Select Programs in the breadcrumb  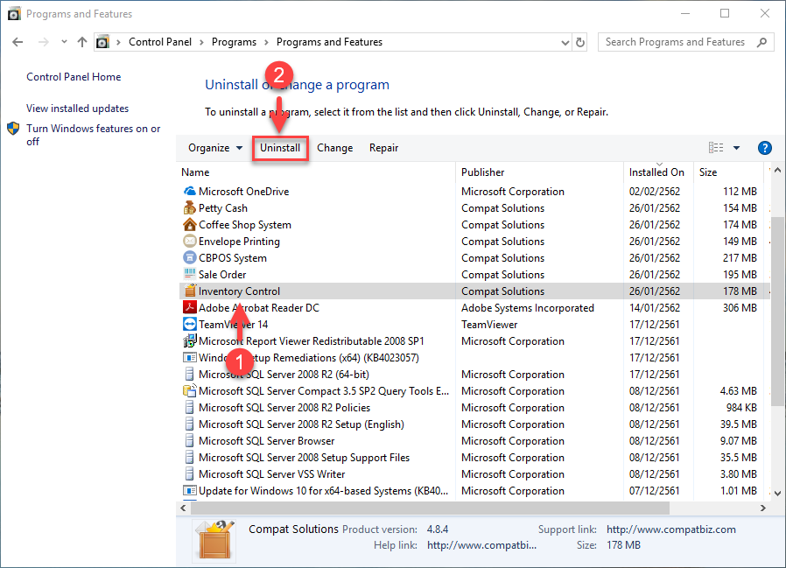[234, 42]
